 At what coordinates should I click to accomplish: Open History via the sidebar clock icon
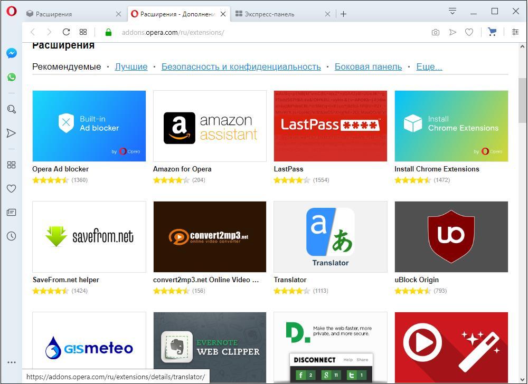(11, 236)
